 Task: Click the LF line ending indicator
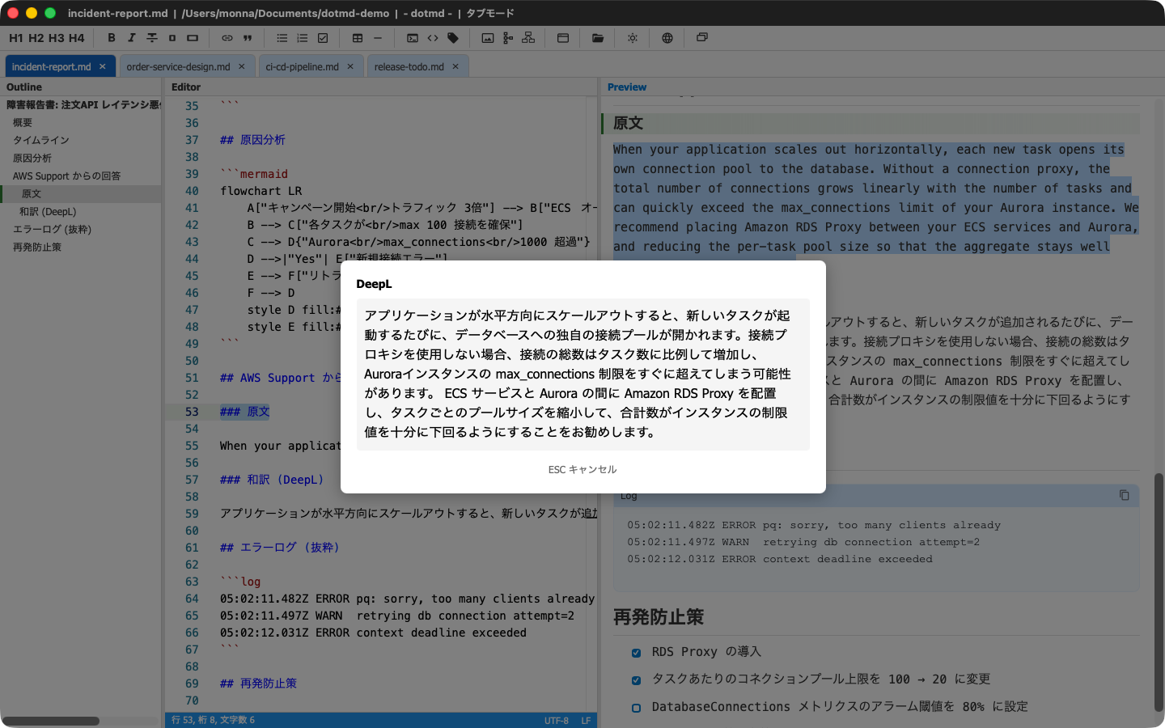pyautogui.click(x=586, y=720)
